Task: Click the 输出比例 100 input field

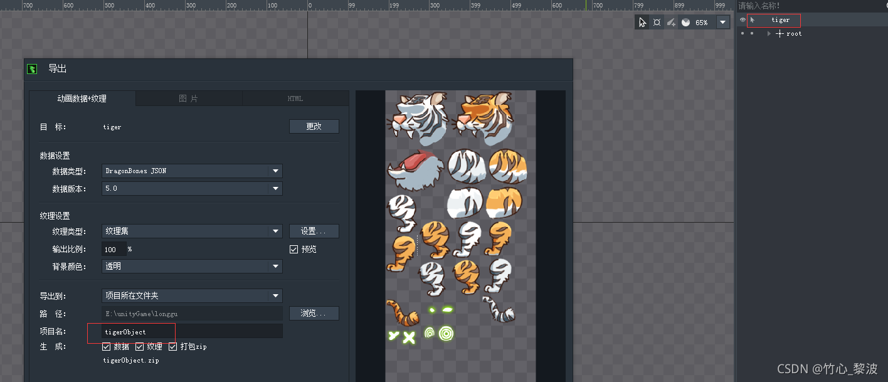Action: (114, 249)
